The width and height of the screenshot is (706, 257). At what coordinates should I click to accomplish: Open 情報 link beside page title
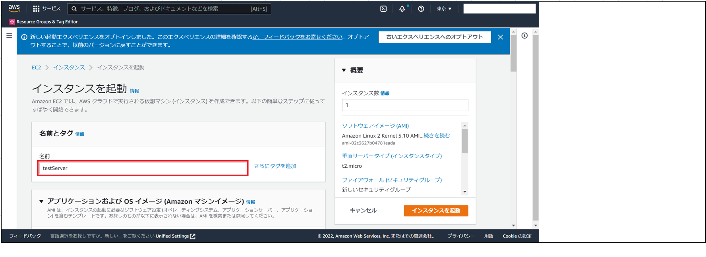[134, 91]
